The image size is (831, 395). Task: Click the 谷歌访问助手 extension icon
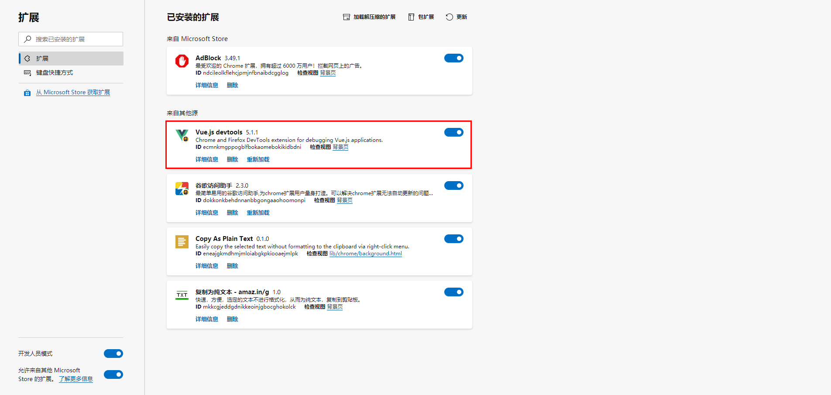(x=182, y=189)
